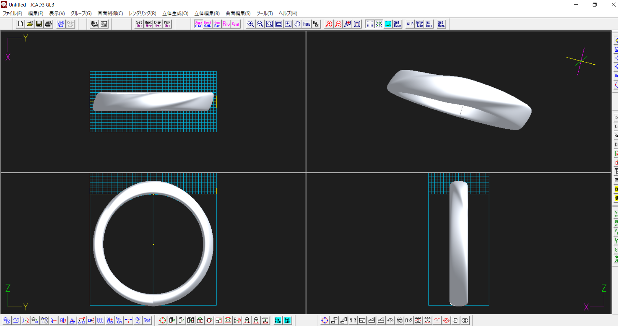Open the 立体生成(O) menu
618x326 pixels.
click(x=175, y=13)
